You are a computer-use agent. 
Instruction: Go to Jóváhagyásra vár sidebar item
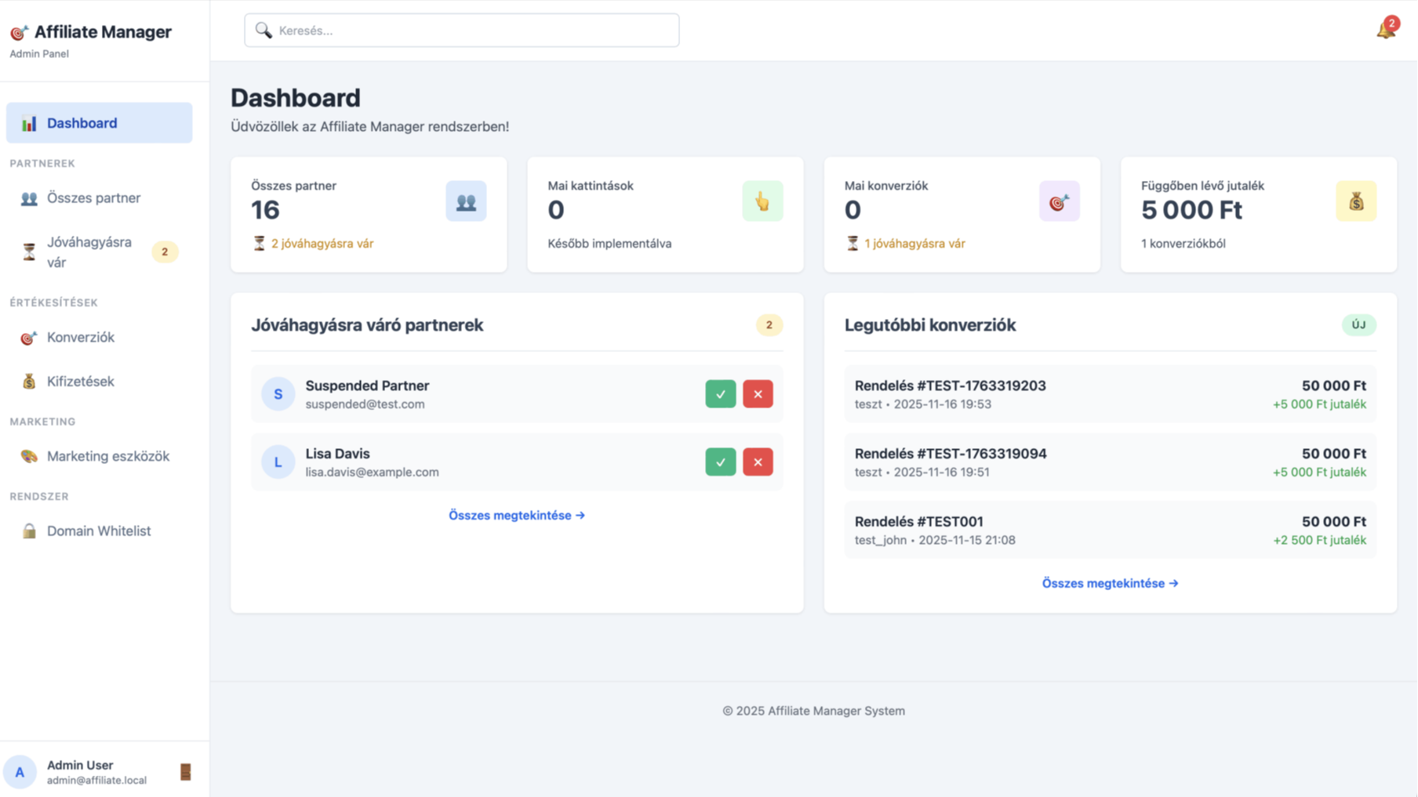coord(89,252)
